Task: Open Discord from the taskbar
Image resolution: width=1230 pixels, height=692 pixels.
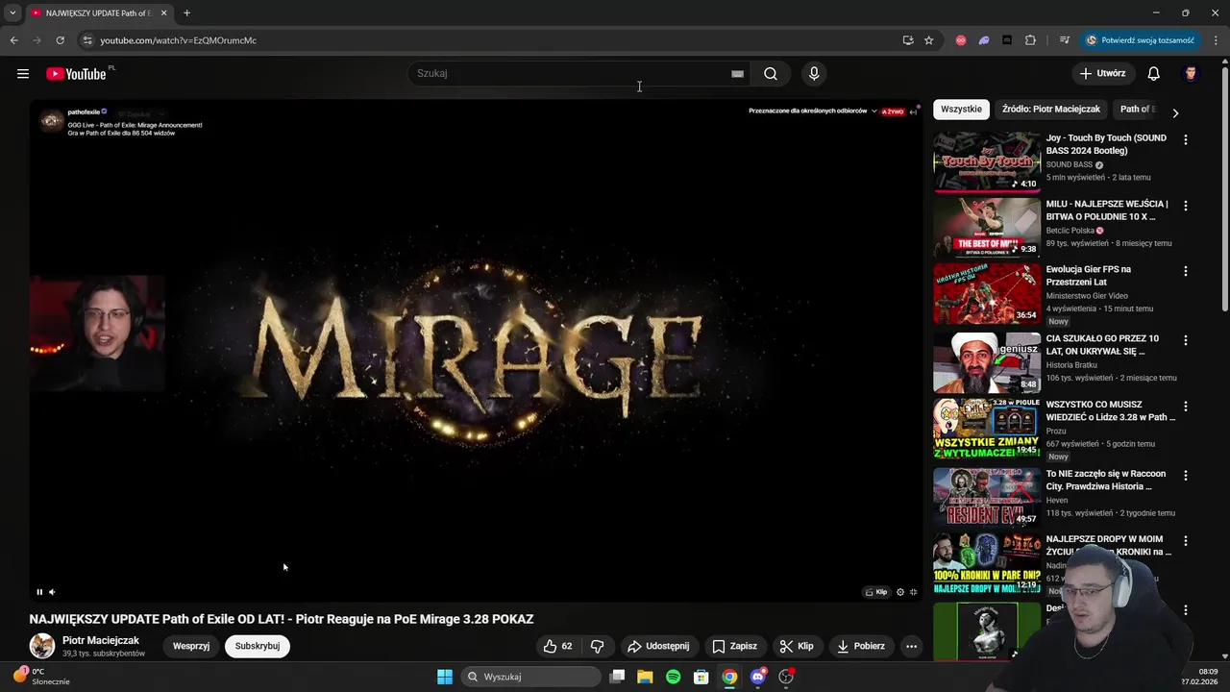Action: click(x=758, y=677)
